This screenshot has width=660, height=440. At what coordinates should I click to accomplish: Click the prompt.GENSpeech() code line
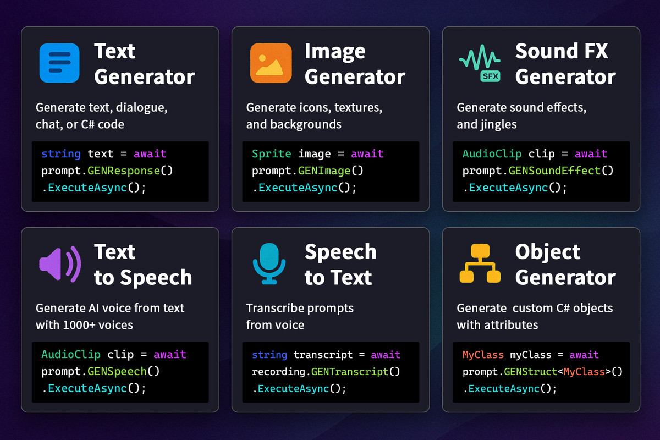point(101,372)
